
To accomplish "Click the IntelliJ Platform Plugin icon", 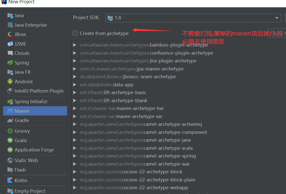I will tap(10, 91).
